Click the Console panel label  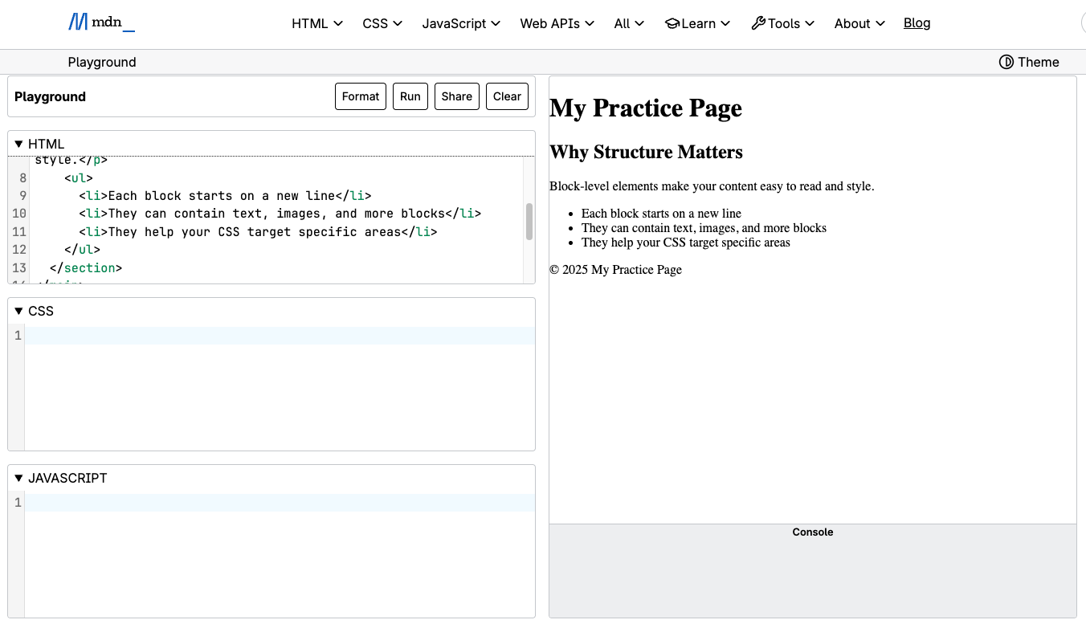pos(813,532)
